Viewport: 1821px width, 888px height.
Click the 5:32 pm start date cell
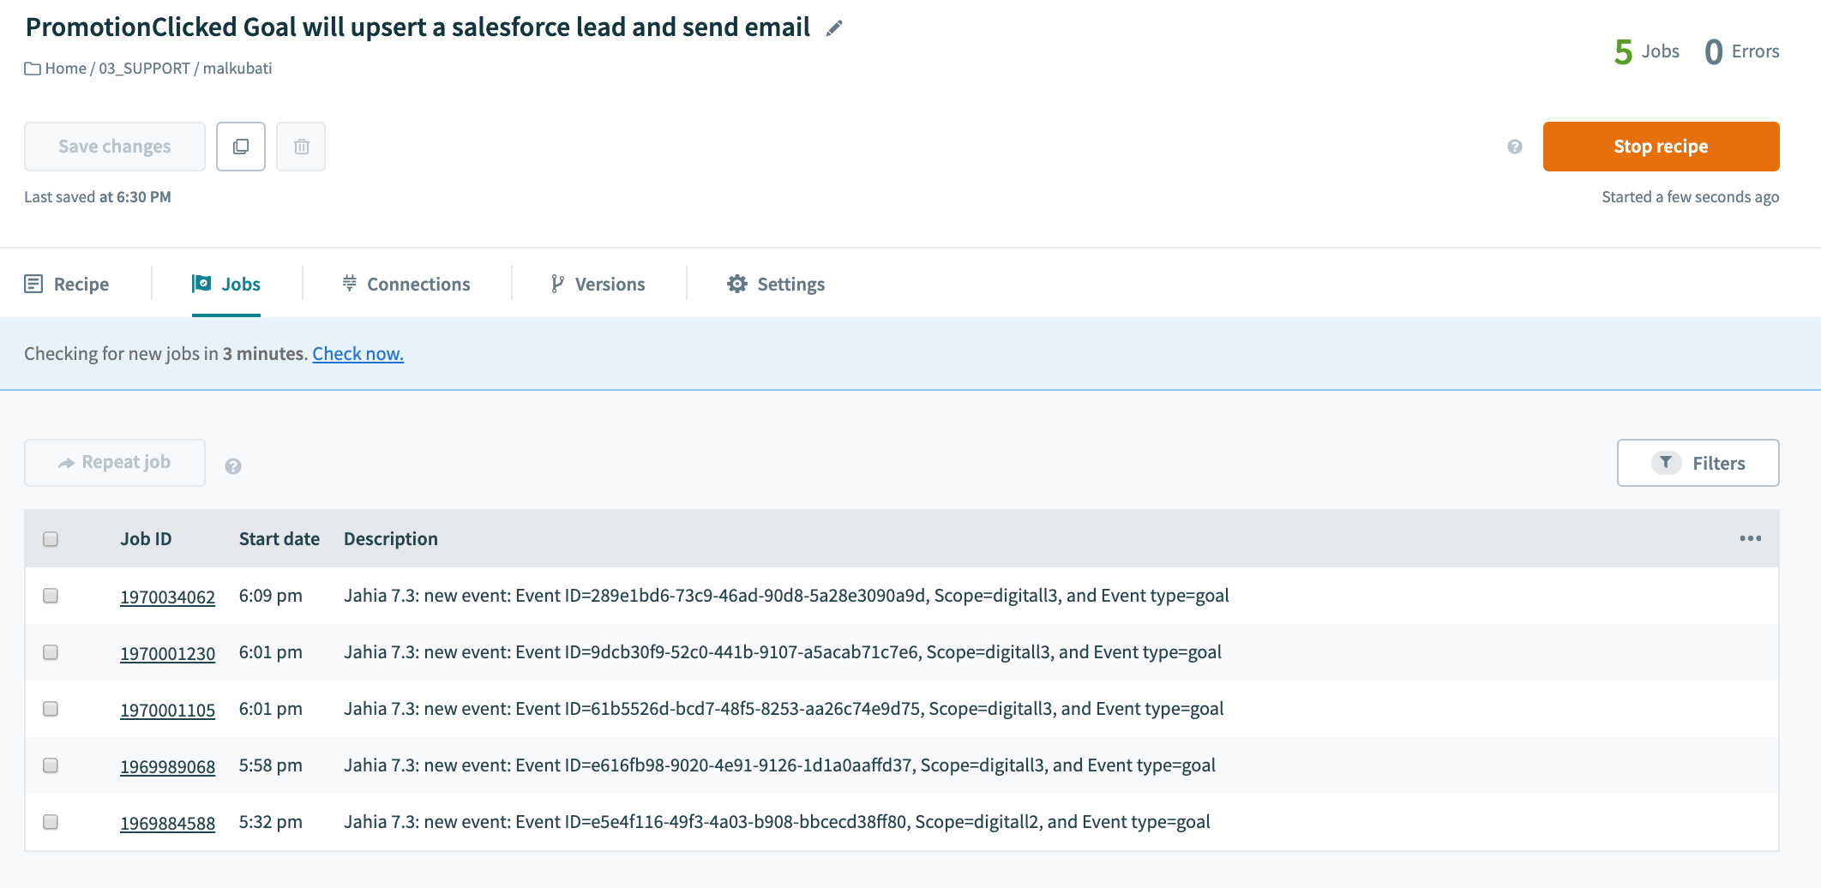(x=271, y=822)
